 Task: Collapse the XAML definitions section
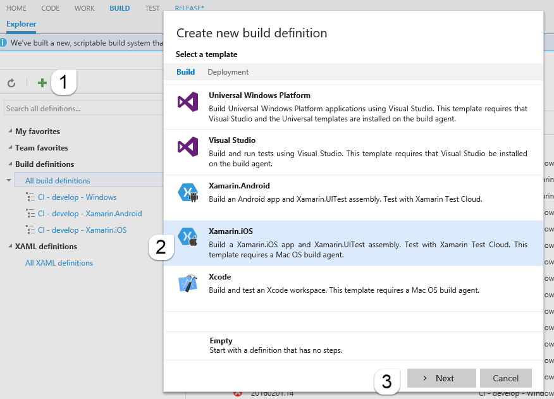click(x=10, y=247)
